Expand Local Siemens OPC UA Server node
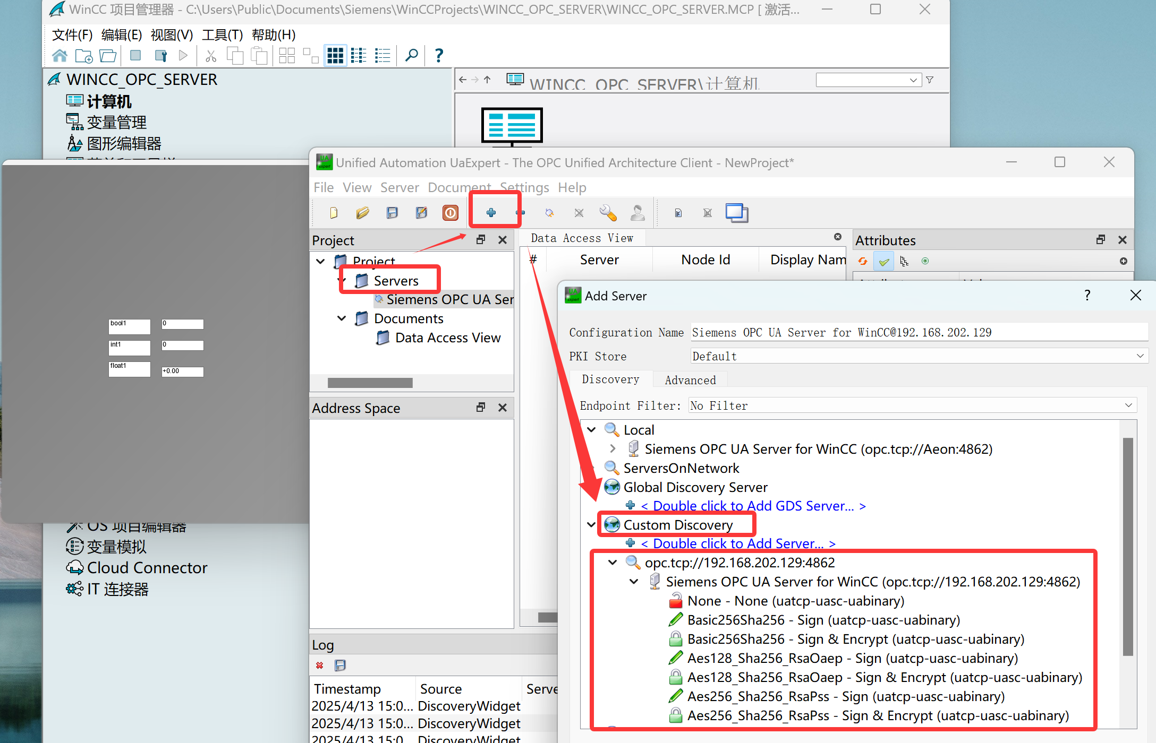Image resolution: width=1156 pixels, height=743 pixels. [x=613, y=449]
